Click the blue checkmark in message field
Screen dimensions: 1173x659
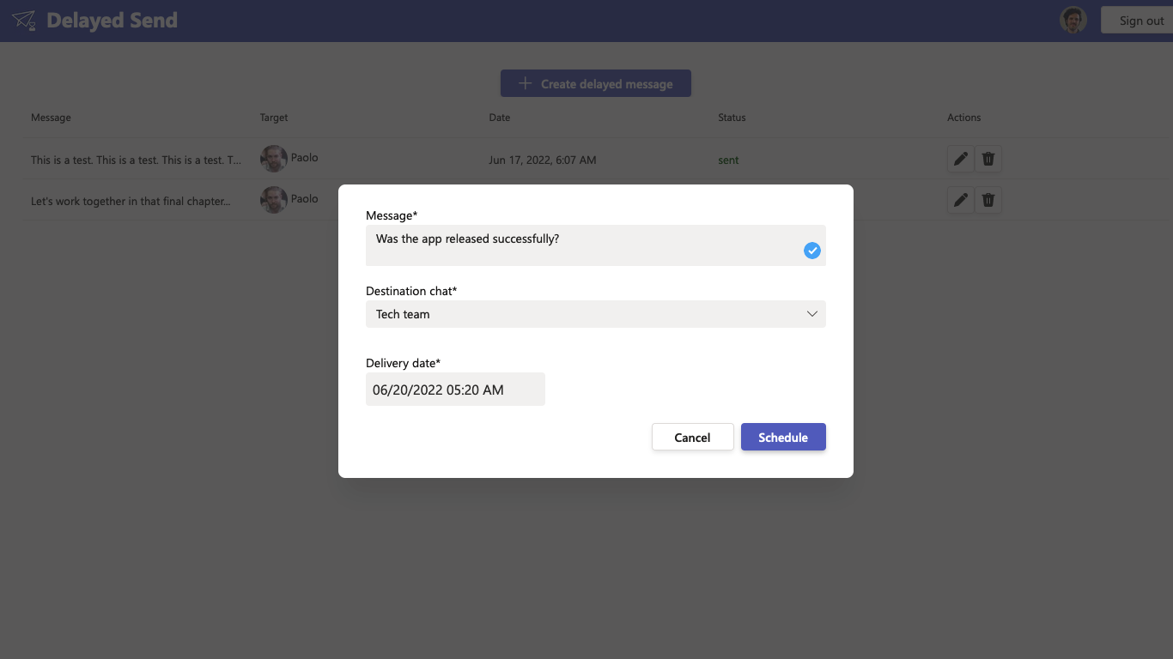[812, 251]
